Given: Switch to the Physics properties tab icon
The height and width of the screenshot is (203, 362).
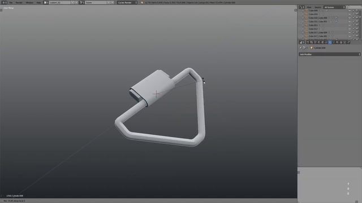Looking at the screenshot, I should click(348, 42).
